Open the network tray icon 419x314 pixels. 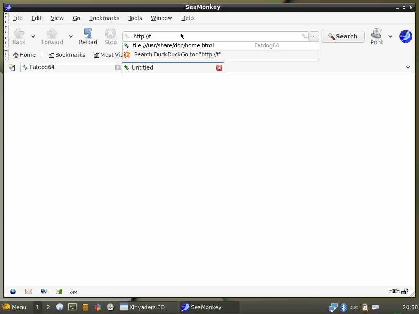[333, 307]
